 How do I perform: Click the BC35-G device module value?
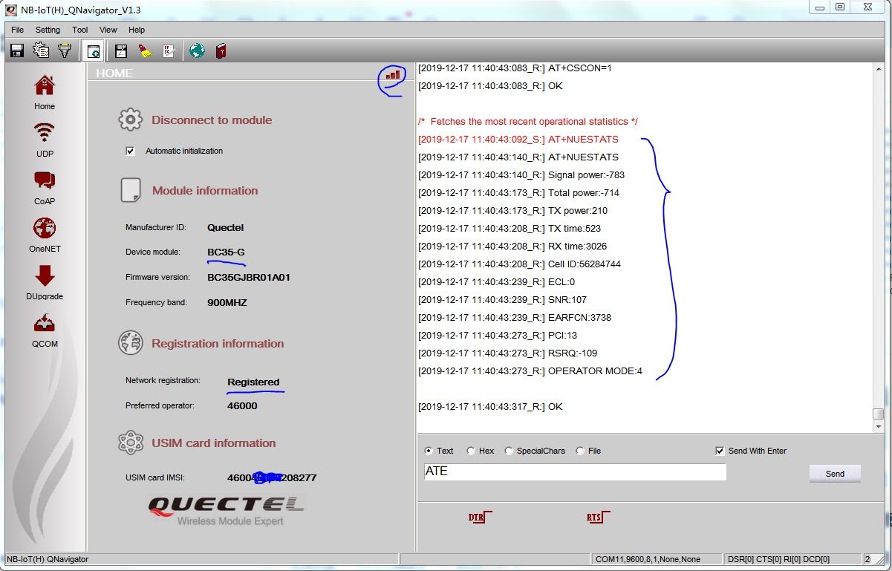[x=226, y=252]
